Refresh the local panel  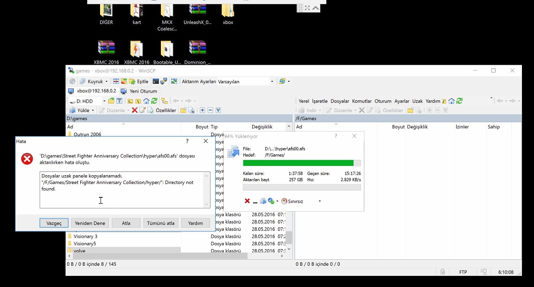click(154, 101)
